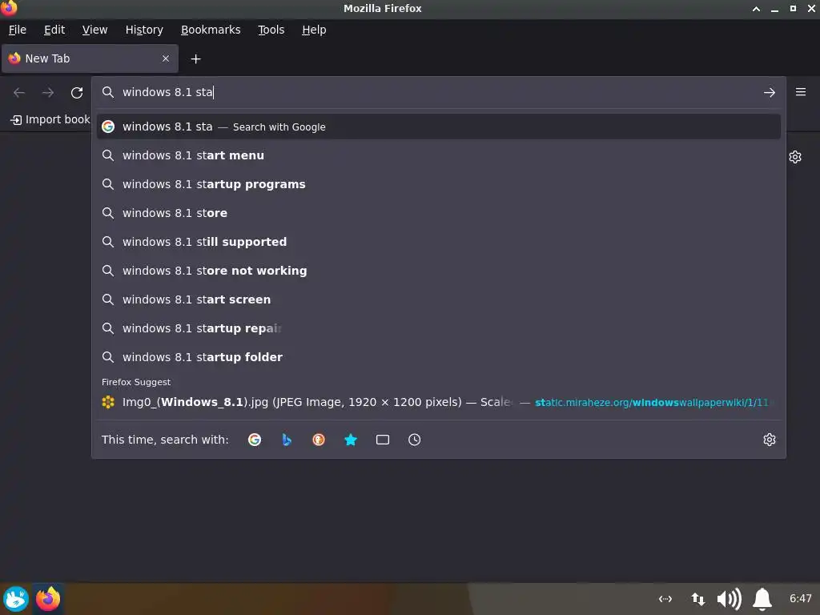Search open tabs using the tab icon
The image size is (820, 615).
point(383,440)
